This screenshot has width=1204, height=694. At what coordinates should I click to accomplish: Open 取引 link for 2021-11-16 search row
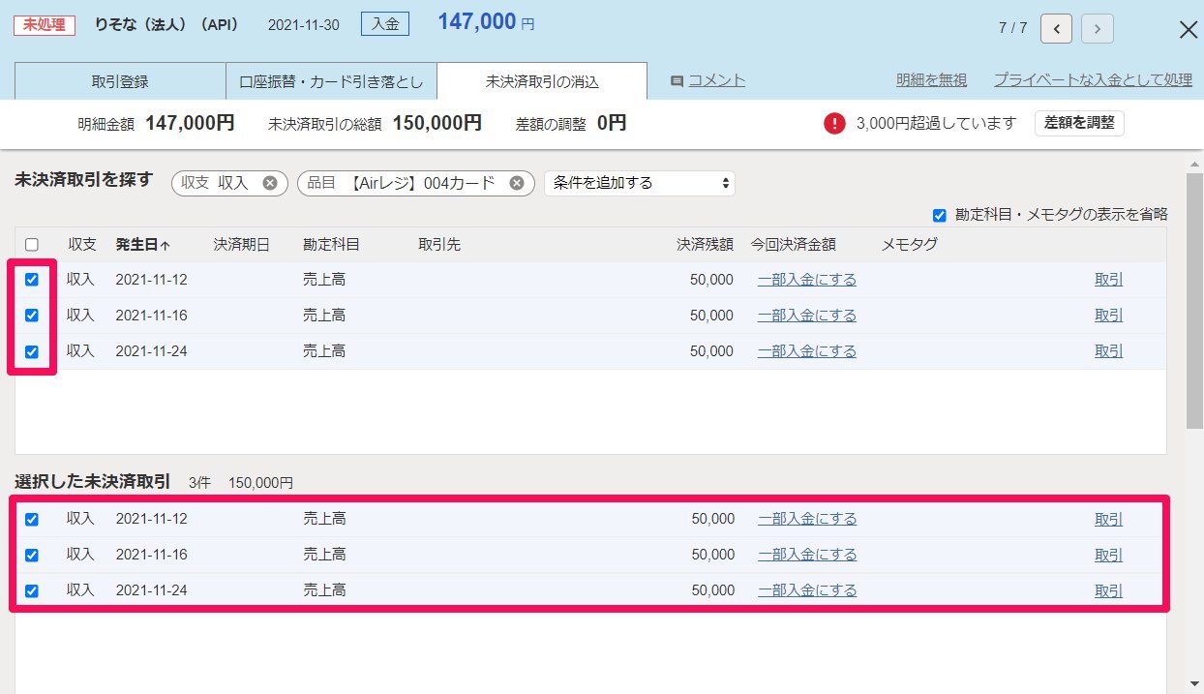1109,316
